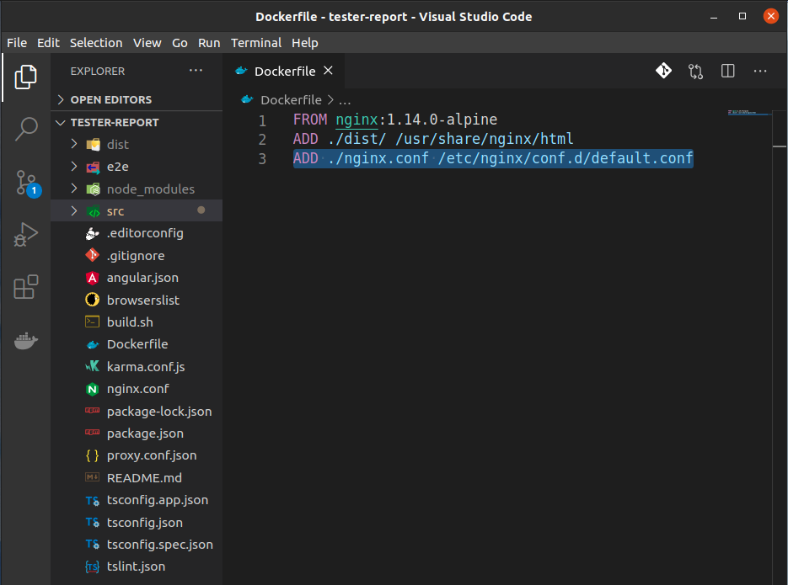Open the Docker extension view
The width and height of the screenshot is (788, 585).
25,340
